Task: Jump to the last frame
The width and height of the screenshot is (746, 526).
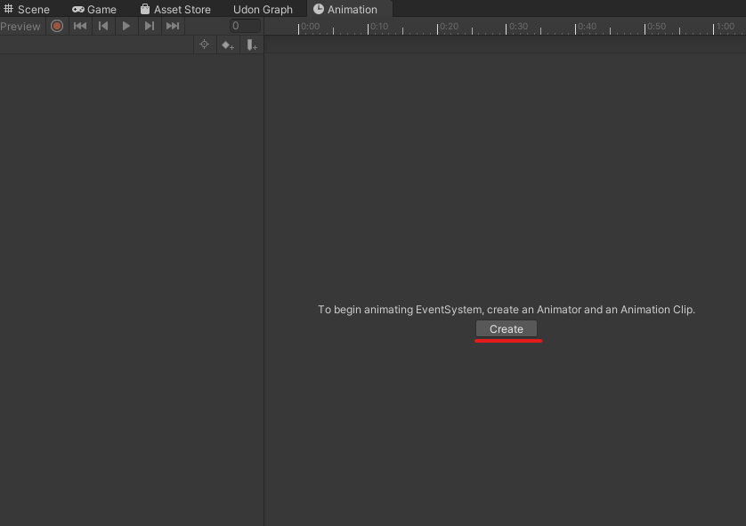Action: (x=172, y=26)
